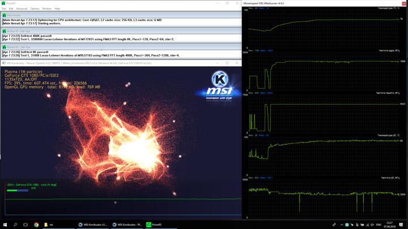
Task: Click the Worker #1 Self-Test window icon
Action: [x=4, y=31]
